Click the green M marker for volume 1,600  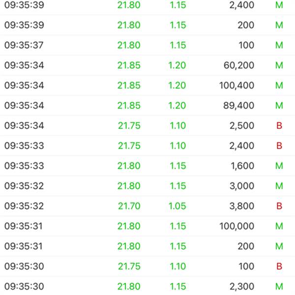pyautogui.click(x=279, y=166)
